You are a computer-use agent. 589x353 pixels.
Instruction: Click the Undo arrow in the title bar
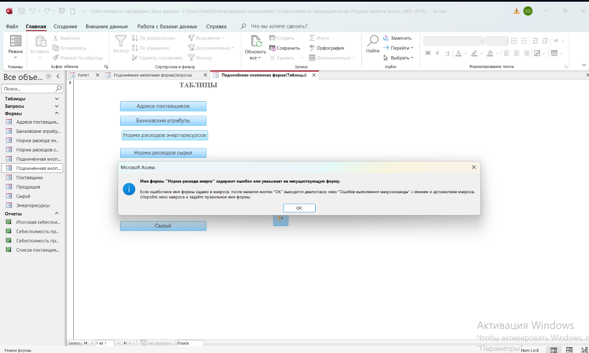coord(33,11)
